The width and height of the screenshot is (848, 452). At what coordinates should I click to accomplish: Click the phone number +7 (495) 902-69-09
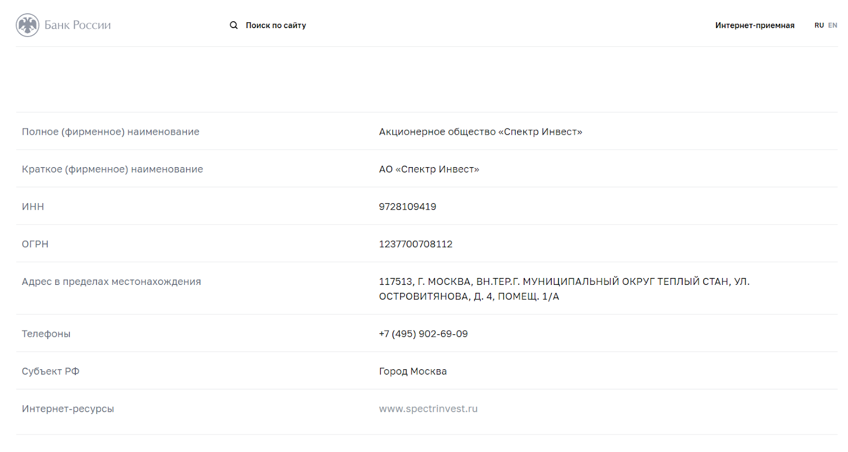point(423,334)
